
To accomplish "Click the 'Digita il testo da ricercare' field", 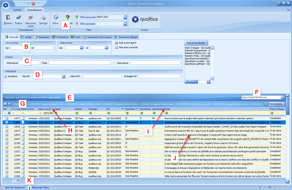I will (x=261, y=97).
